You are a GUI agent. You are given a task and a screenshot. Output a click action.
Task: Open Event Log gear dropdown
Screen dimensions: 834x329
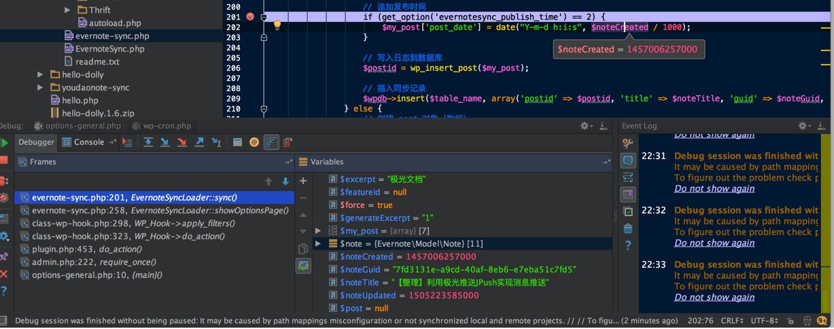[804, 126]
